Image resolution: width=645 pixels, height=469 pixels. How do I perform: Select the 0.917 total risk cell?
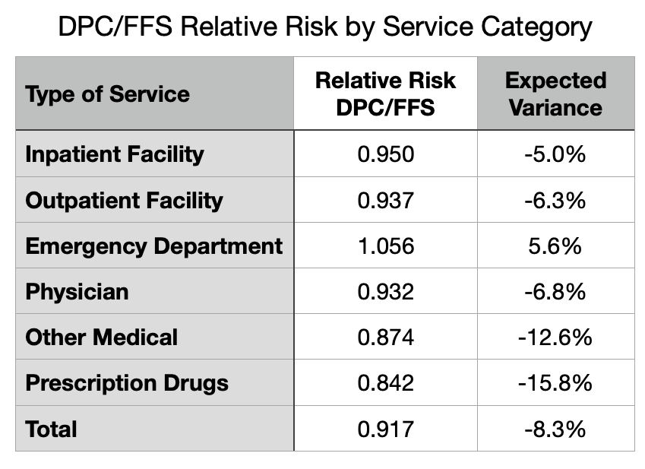[385, 429]
